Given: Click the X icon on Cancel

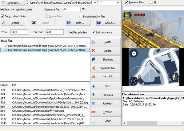Looking at the screenshot, I should click(34, 23).
